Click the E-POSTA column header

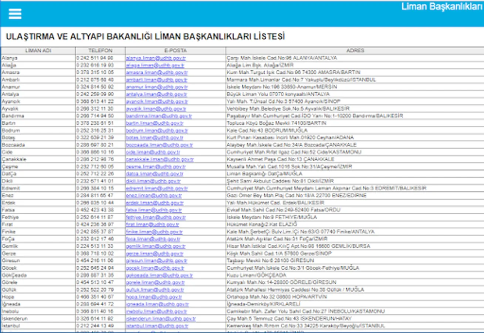(176, 51)
